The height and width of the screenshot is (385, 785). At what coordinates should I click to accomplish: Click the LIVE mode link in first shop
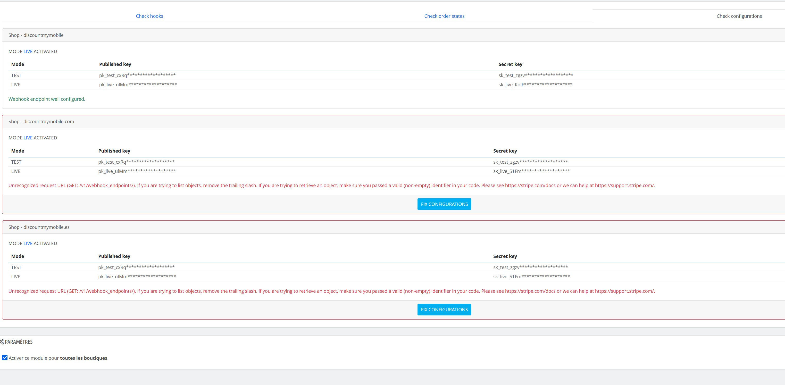pyautogui.click(x=28, y=52)
